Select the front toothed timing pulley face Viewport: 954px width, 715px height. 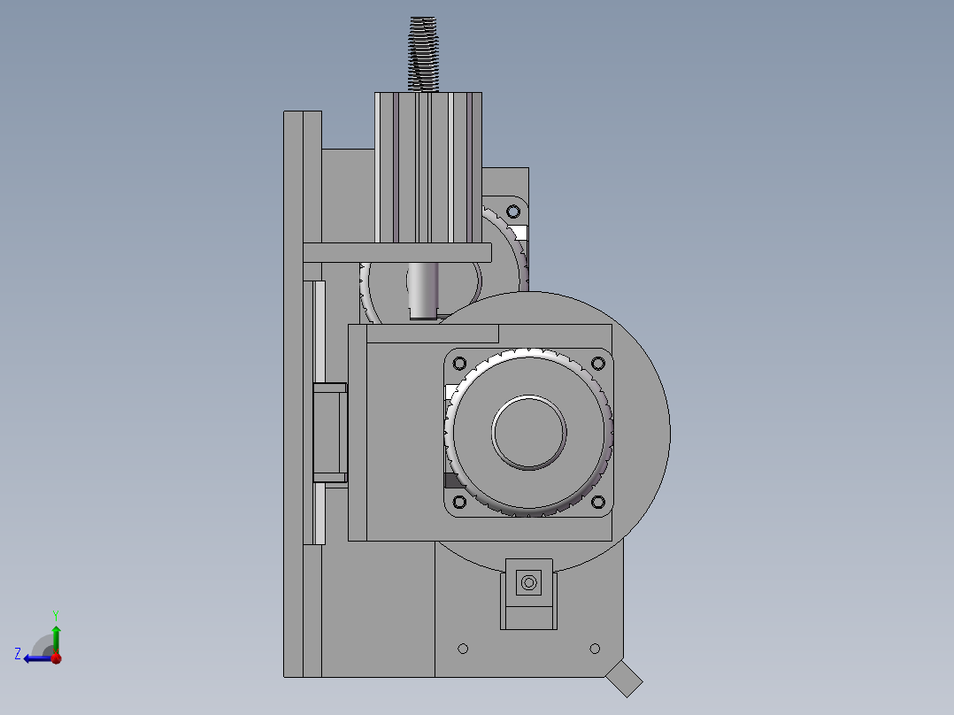click(x=528, y=433)
